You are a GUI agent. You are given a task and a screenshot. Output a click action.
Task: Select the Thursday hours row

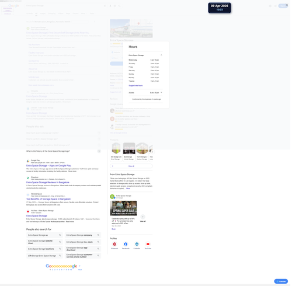click(x=144, y=64)
